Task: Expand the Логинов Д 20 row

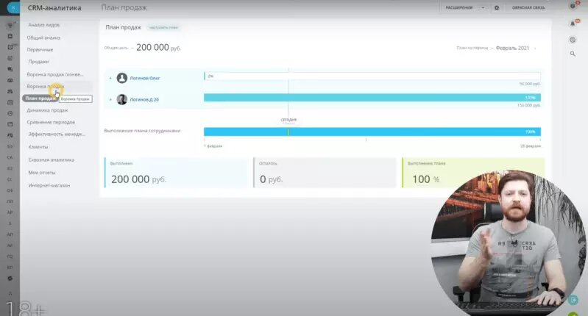Action: tap(110, 100)
